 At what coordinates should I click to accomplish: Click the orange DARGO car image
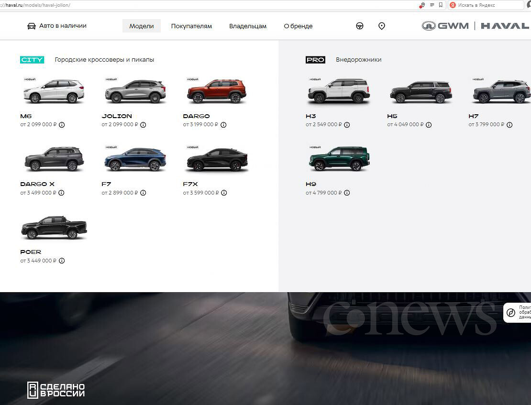click(217, 91)
